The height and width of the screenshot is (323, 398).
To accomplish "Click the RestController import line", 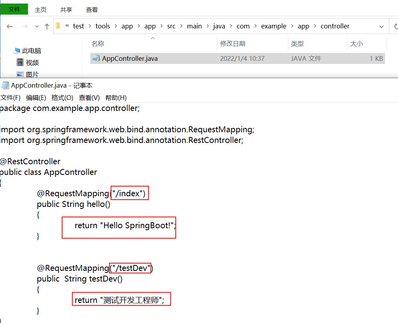I will coord(121,140).
